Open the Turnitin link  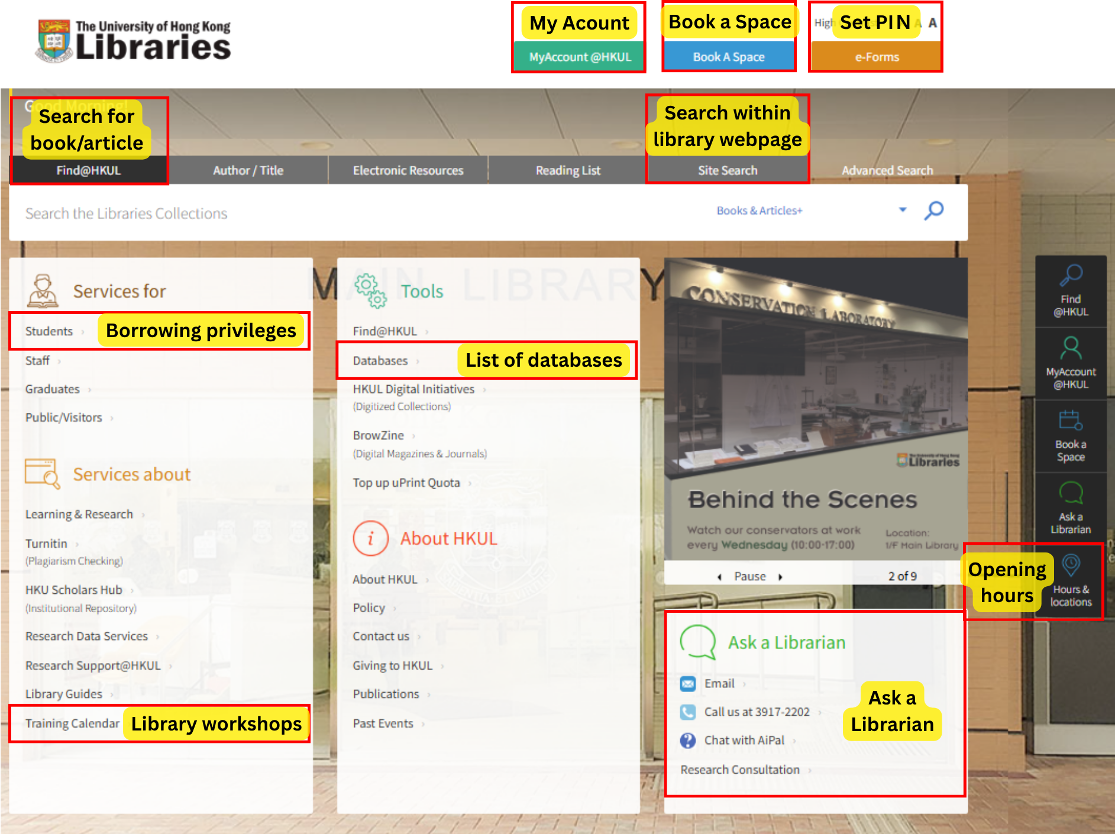point(46,544)
